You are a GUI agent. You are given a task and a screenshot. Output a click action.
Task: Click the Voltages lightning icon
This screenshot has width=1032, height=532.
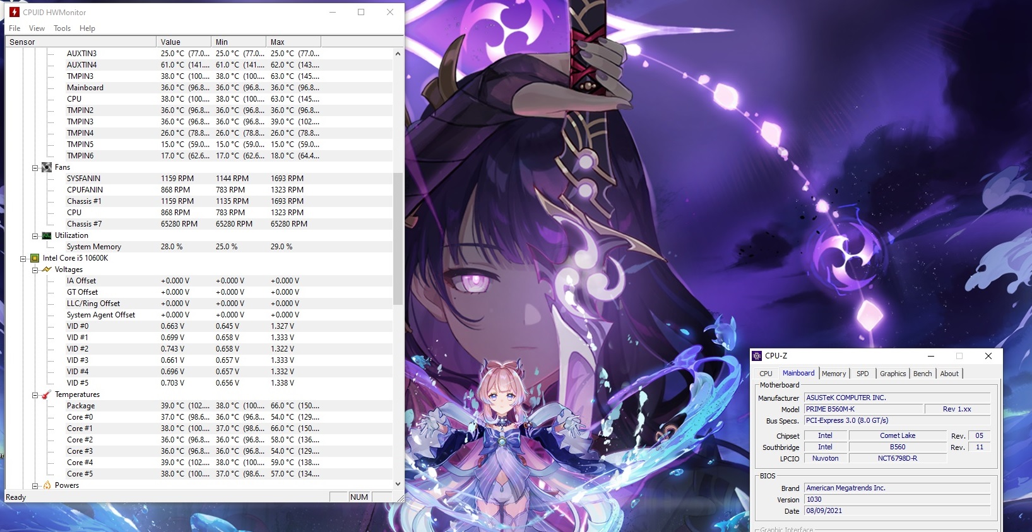coord(47,269)
